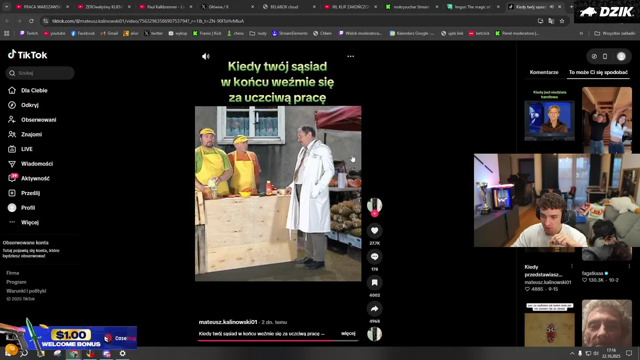Reload the page

tap(31, 21)
